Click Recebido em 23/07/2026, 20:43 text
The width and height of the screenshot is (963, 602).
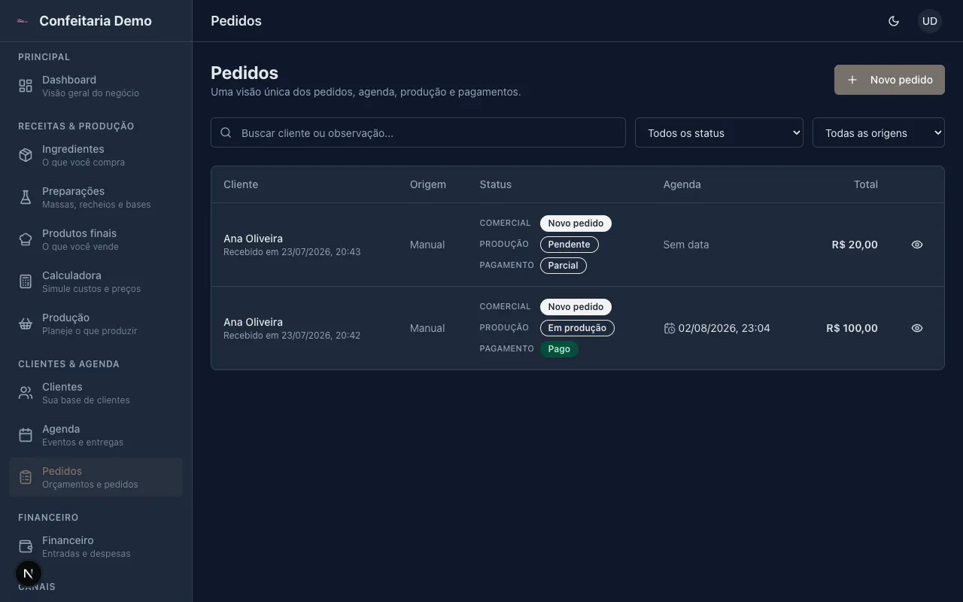pos(292,252)
